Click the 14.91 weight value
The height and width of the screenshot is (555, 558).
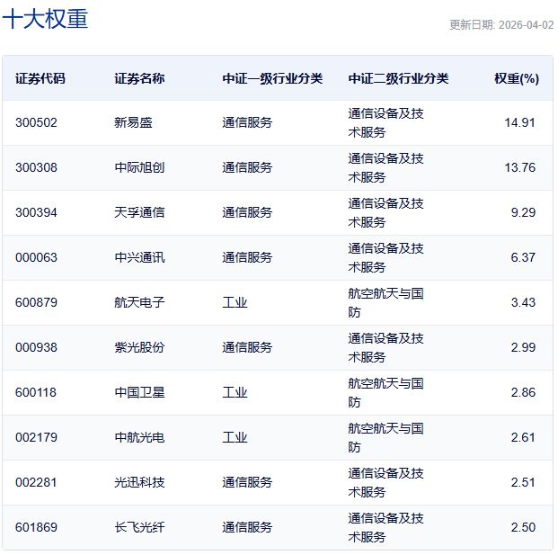click(522, 122)
